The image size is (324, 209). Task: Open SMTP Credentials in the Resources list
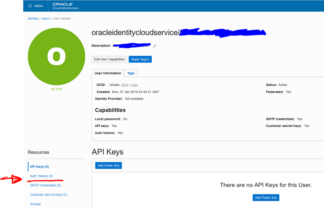pos(46,185)
